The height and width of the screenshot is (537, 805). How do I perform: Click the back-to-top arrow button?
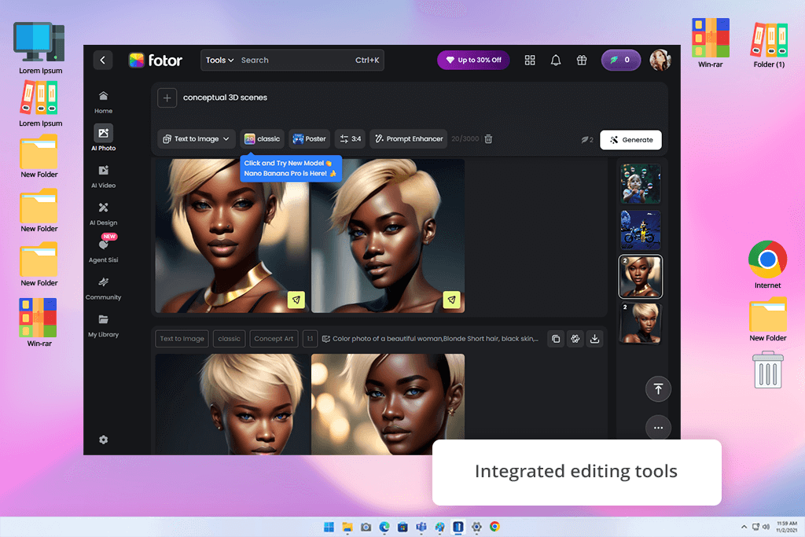coord(658,389)
